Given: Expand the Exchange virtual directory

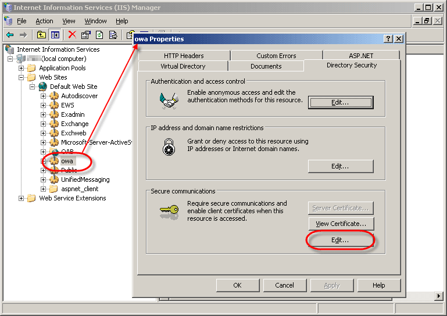Looking at the screenshot, I should (44, 124).
